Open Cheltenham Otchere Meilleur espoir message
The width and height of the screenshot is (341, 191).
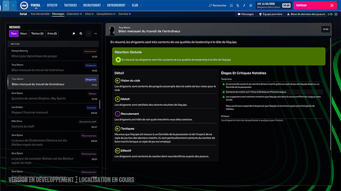[53, 140]
